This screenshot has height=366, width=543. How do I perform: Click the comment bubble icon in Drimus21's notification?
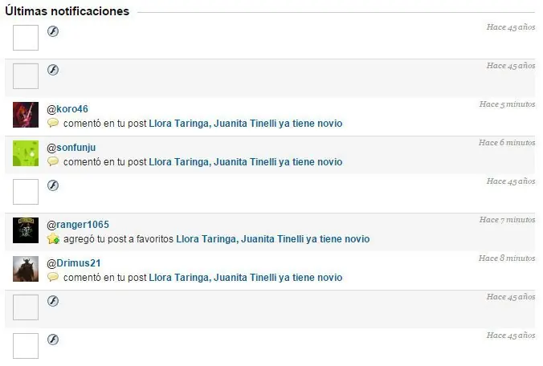click(x=53, y=277)
